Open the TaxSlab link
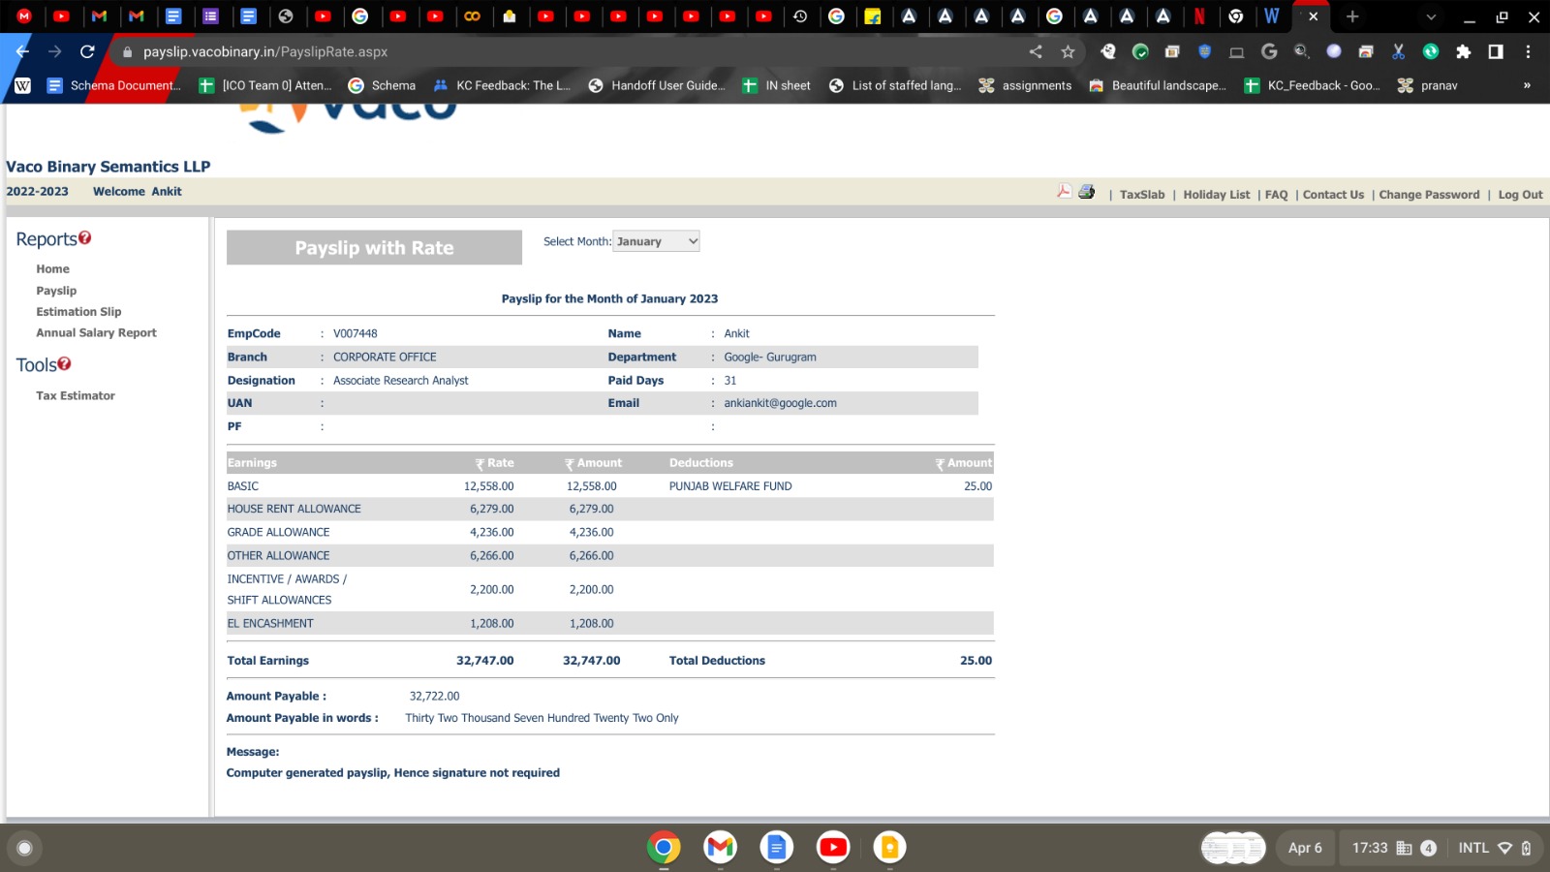 coord(1142,195)
